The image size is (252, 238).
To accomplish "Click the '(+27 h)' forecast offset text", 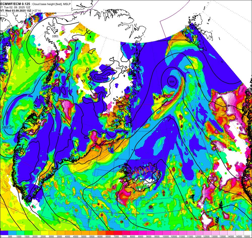I will [x=37, y=11].
